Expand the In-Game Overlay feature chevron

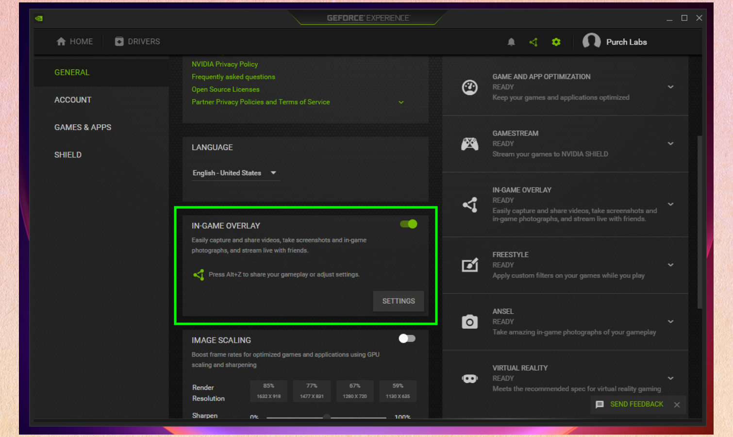[x=670, y=204]
